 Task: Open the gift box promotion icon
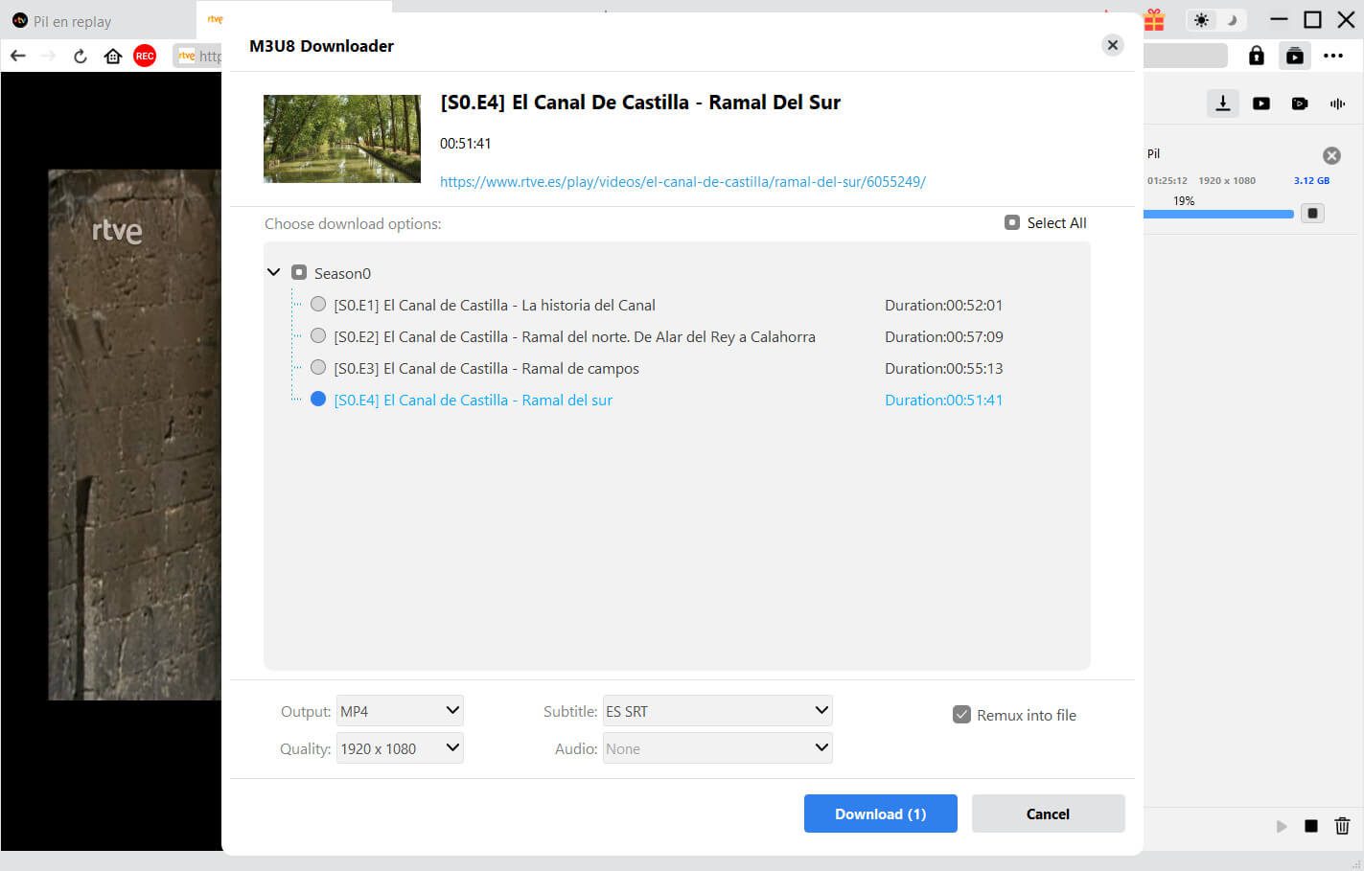pyautogui.click(x=1154, y=20)
